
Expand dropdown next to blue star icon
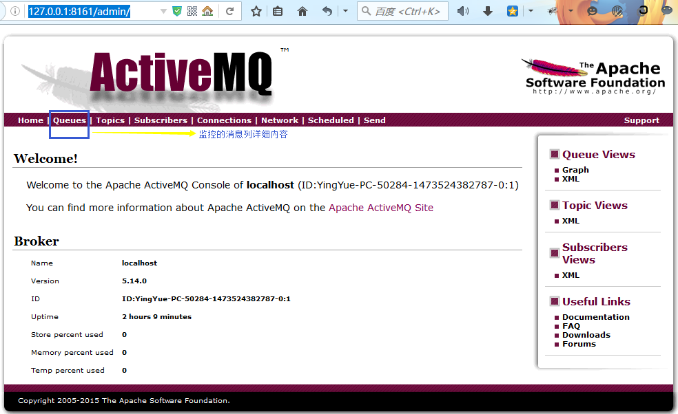[x=531, y=11]
